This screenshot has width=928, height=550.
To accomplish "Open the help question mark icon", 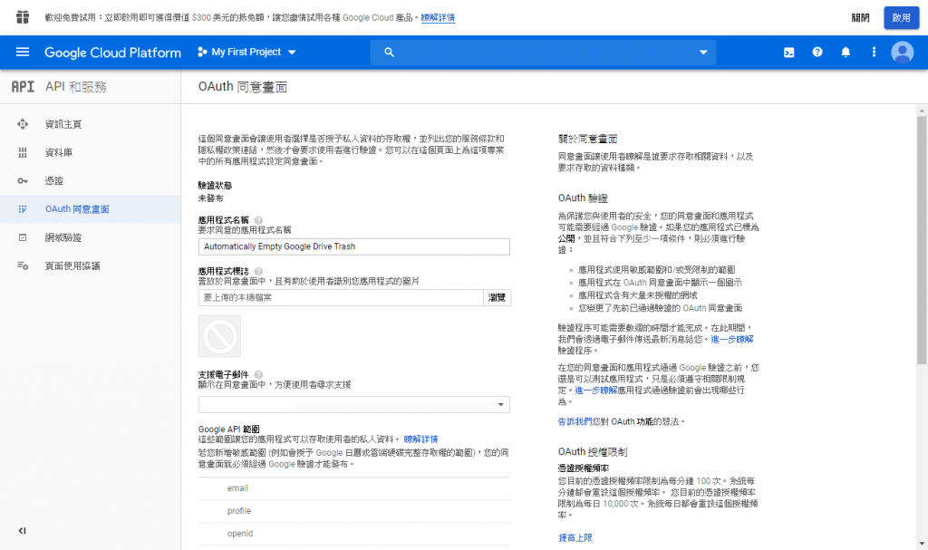I will click(817, 52).
